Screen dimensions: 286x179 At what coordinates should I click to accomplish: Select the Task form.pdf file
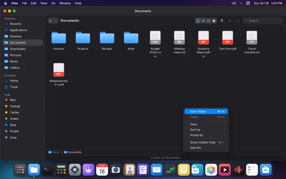click(x=228, y=41)
